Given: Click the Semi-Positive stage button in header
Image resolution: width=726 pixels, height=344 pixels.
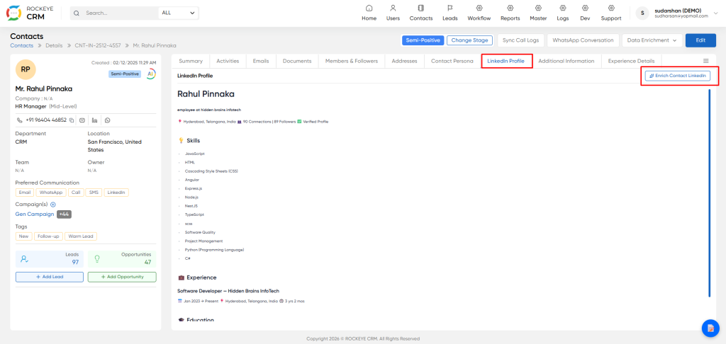Looking at the screenshot, I should pyautogui.click(x=423, y=40).
